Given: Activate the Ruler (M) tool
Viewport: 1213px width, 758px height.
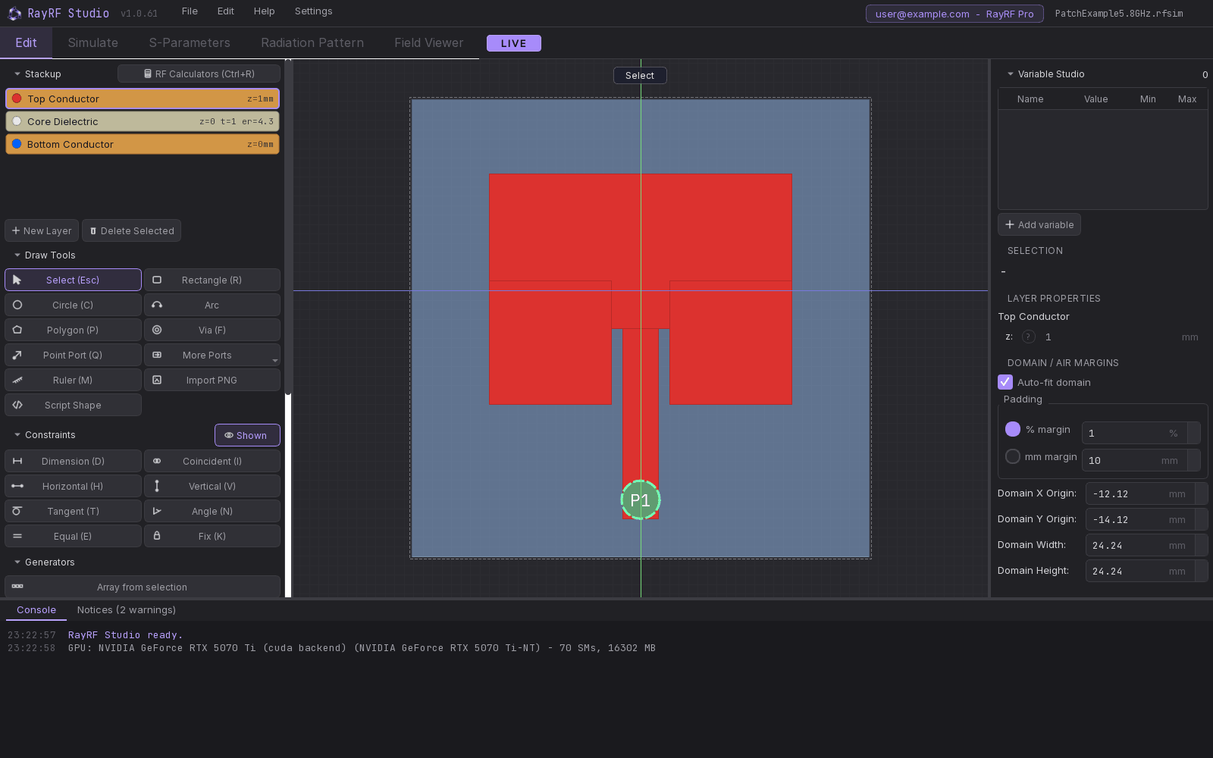Looking at the screenshot, I should (73, 380).
